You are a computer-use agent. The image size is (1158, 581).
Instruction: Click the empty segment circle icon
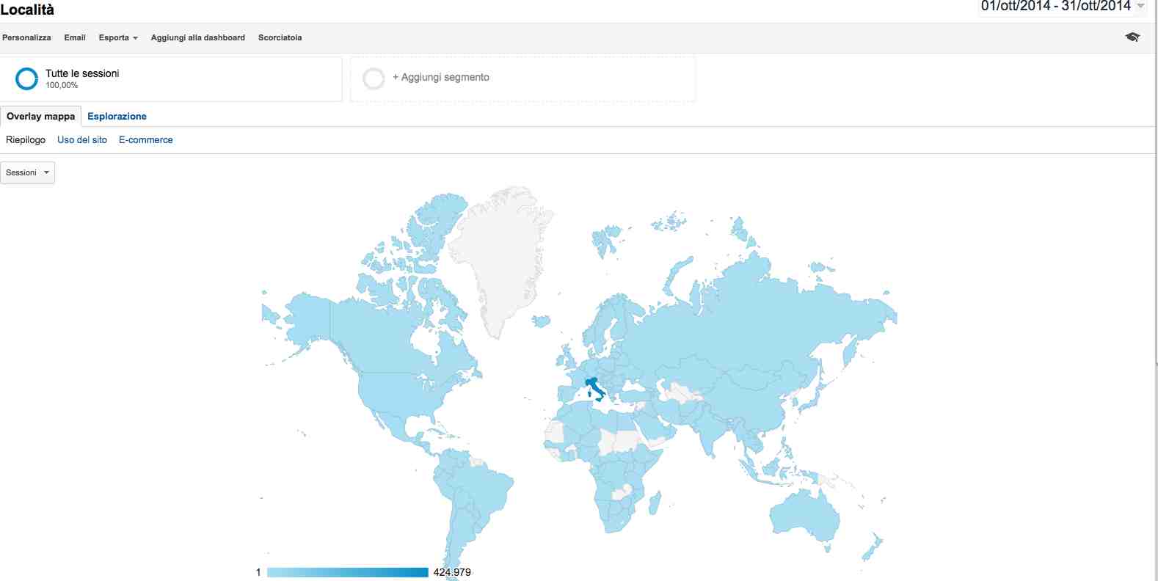click(x=374, y=78)
